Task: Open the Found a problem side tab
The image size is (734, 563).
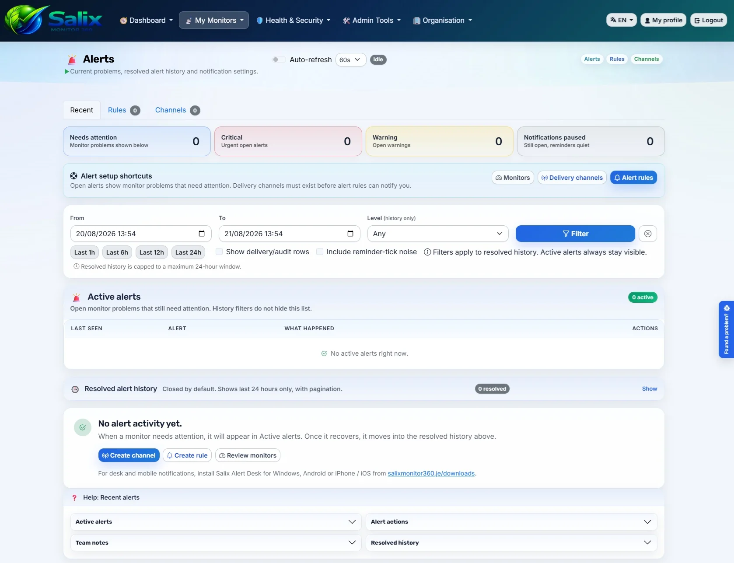Action: [x=726, y=329]
